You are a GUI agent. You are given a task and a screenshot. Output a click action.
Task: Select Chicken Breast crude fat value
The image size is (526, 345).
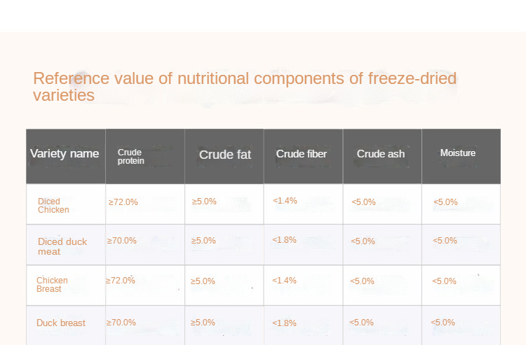[203, 281]
